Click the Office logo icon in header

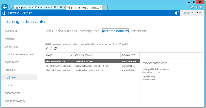click(x=4, y=13)
